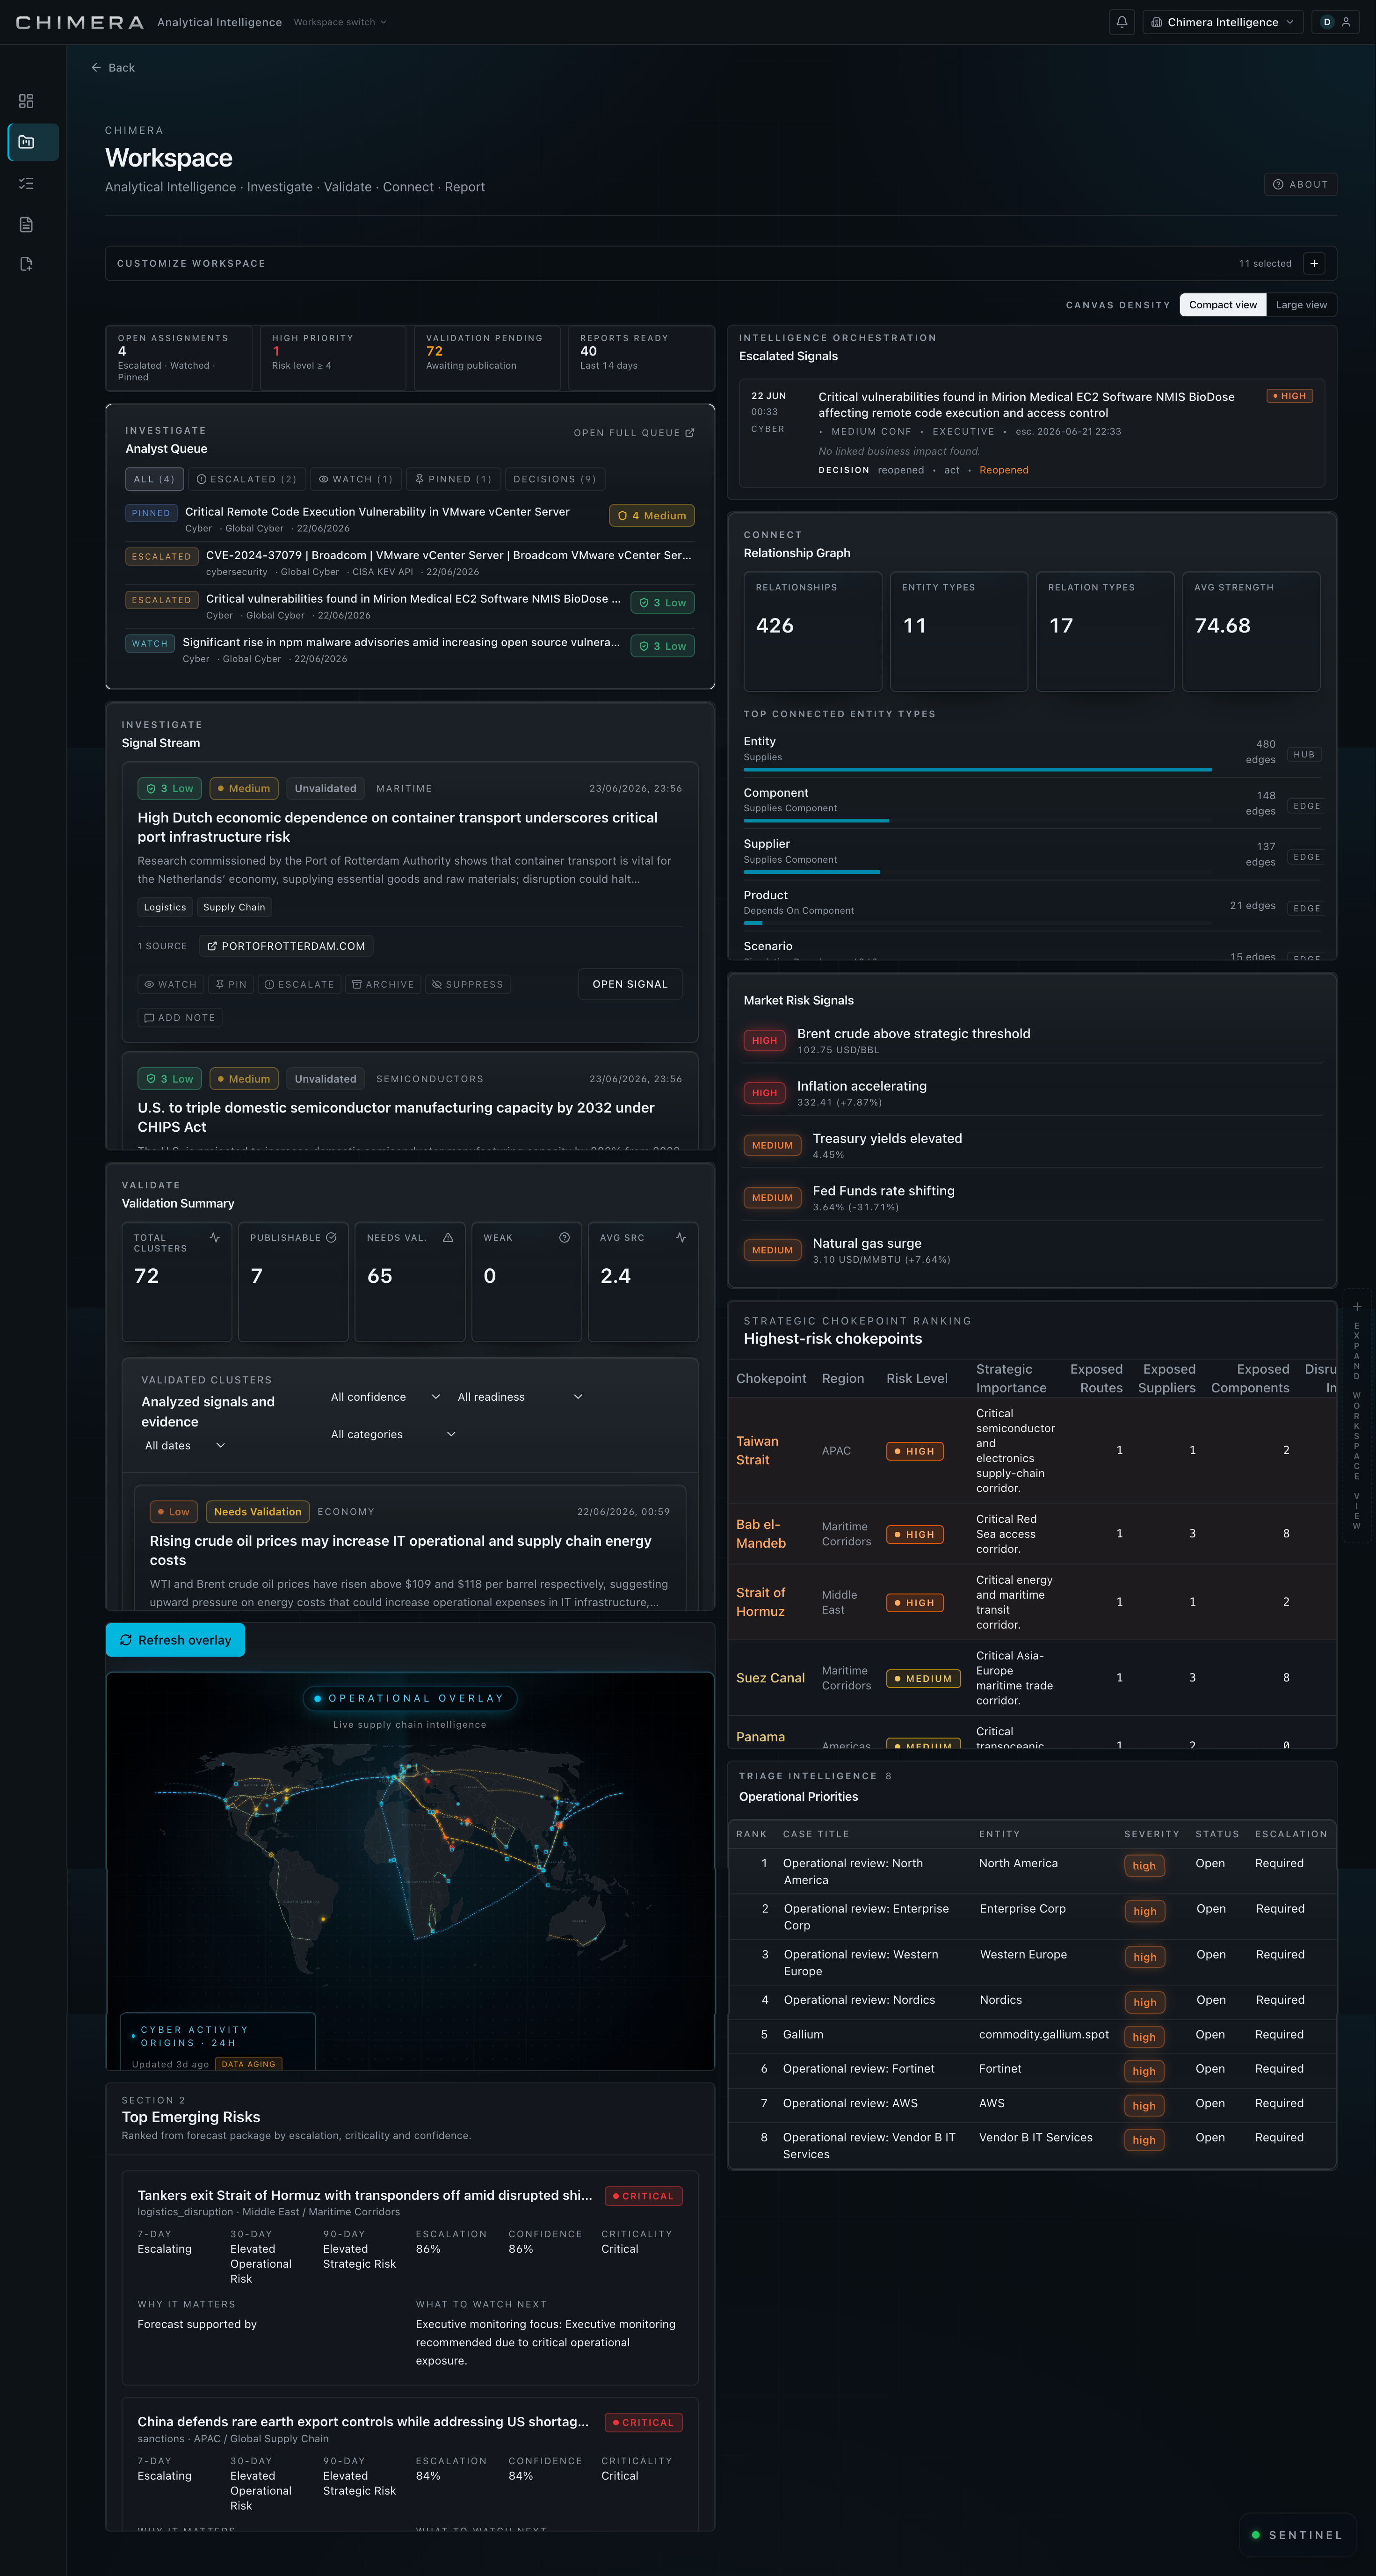Screen dimensions: 1376x2576
Task: Click the Publishable check-circle icon
Action: (x=331, y=1238)
